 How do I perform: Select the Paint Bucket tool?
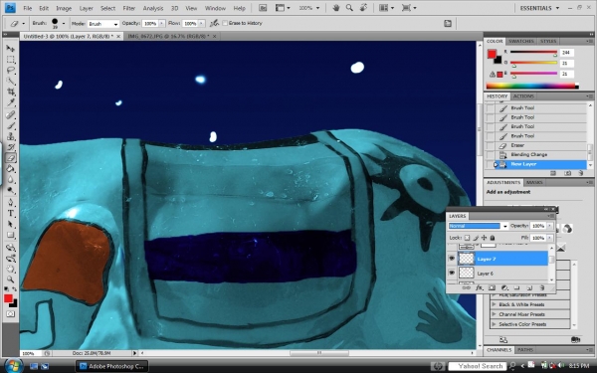(10, 169)
